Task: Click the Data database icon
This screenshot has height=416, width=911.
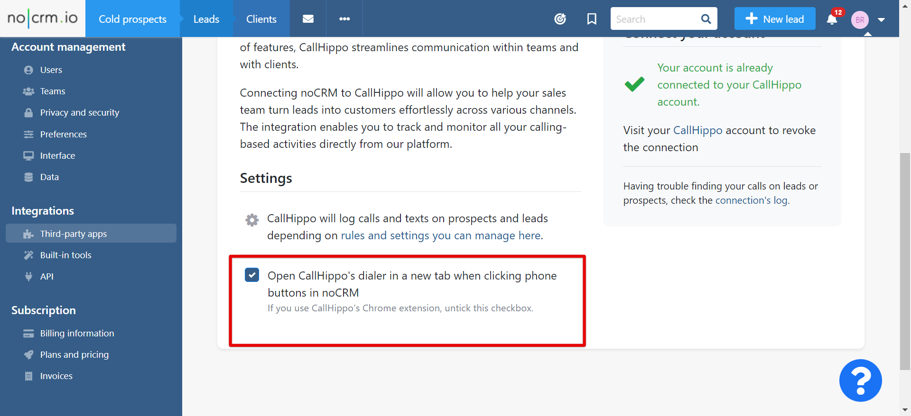Action: click(28, 177)
